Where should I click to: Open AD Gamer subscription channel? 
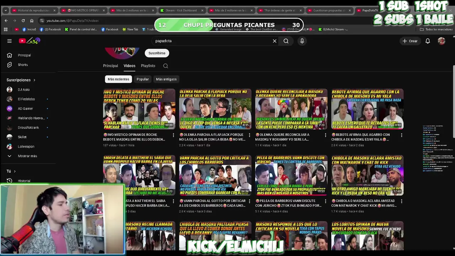[x=25, y=108]
